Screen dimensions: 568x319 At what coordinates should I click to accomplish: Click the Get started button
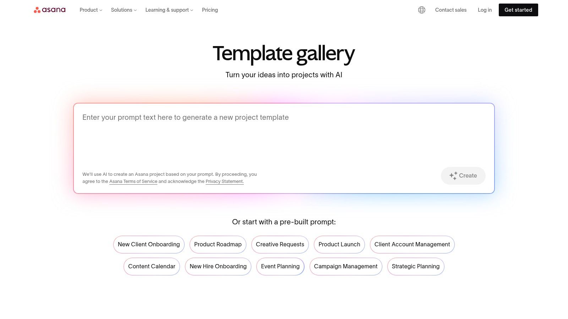click(x=518, y=10)
